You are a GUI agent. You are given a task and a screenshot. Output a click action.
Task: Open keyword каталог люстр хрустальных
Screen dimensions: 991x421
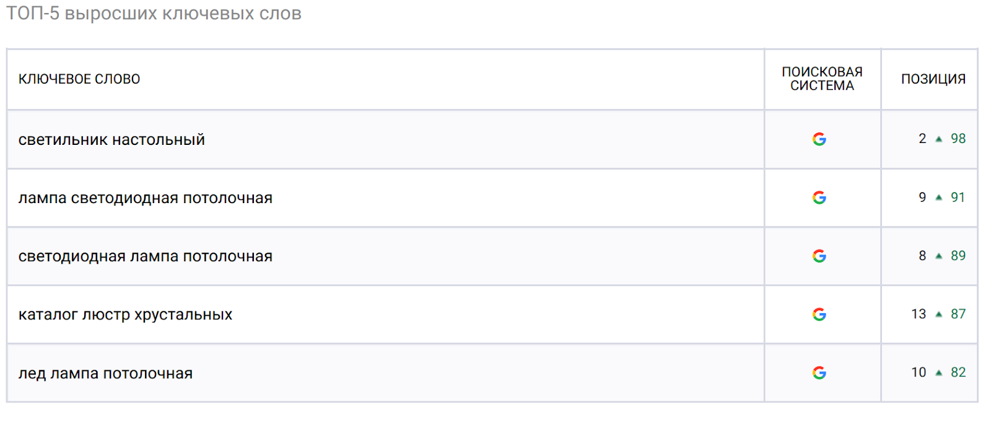[125, 315]
